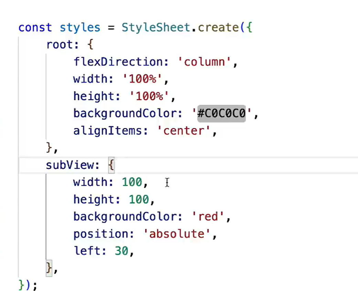Click the final '});' closing line
Viewport: 358px width, 291px height.
pos(28,285)
